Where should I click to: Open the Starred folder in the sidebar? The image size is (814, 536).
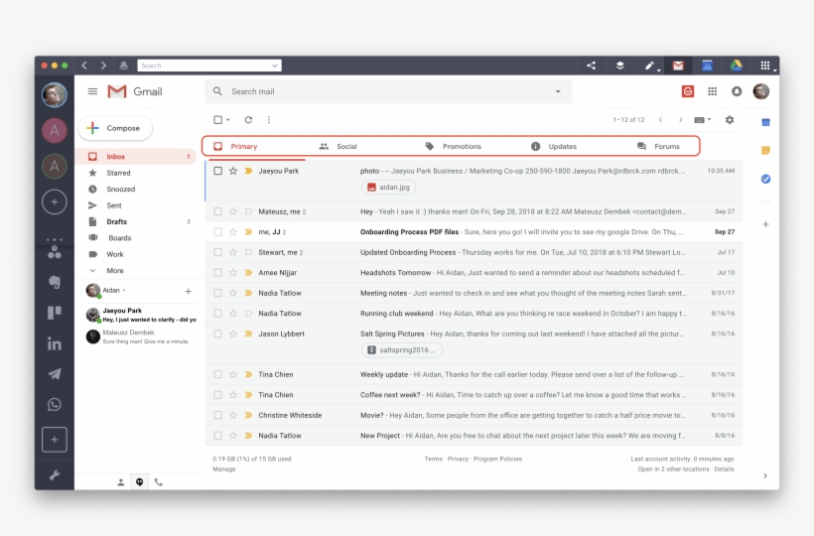tap(118, 173)
